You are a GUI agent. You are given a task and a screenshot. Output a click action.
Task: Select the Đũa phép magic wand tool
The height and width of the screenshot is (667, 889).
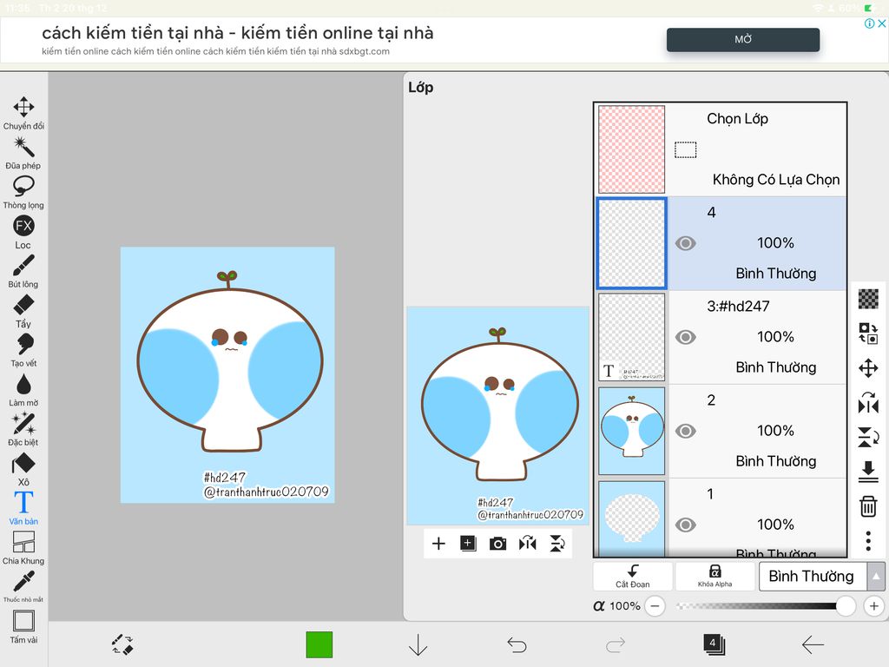pos(23,153)
